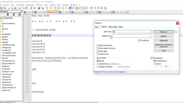183x103 pixels.
Task: Switch to the Find in Files tab
Action: [113, 27]
